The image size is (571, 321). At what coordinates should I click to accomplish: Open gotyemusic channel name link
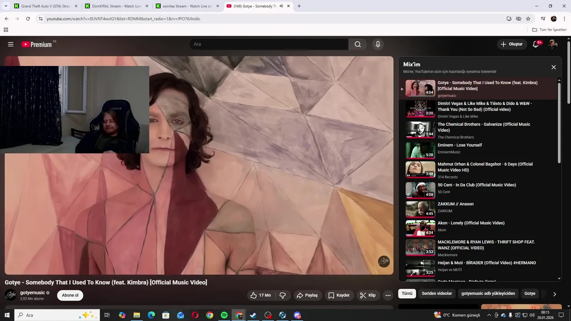(x=33, y=292)
